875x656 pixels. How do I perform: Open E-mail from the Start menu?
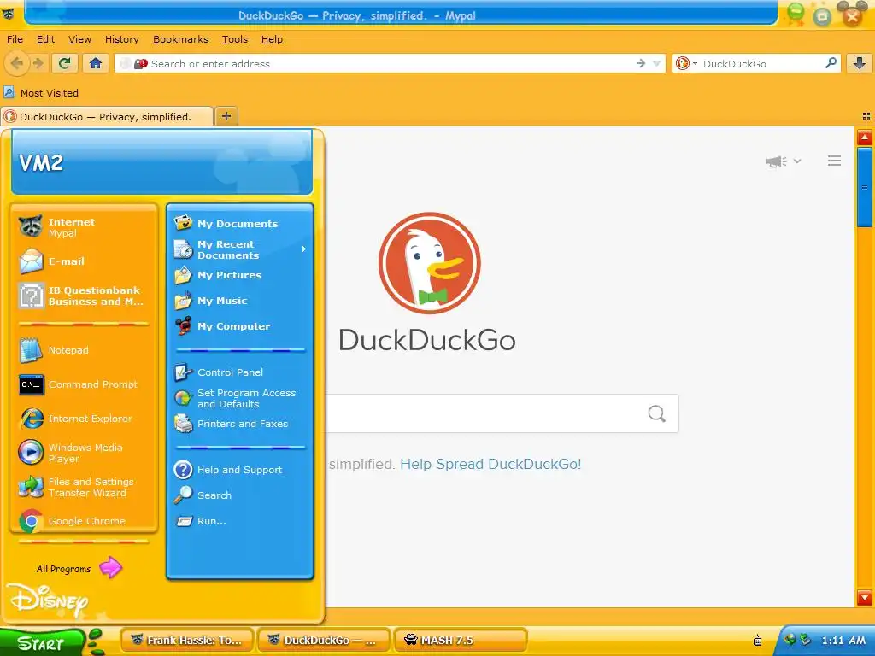coord(84,261)
